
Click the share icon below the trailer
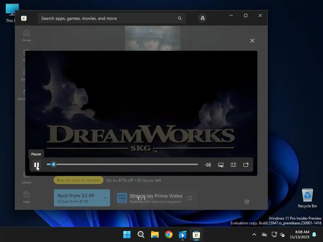coord(247,202)
